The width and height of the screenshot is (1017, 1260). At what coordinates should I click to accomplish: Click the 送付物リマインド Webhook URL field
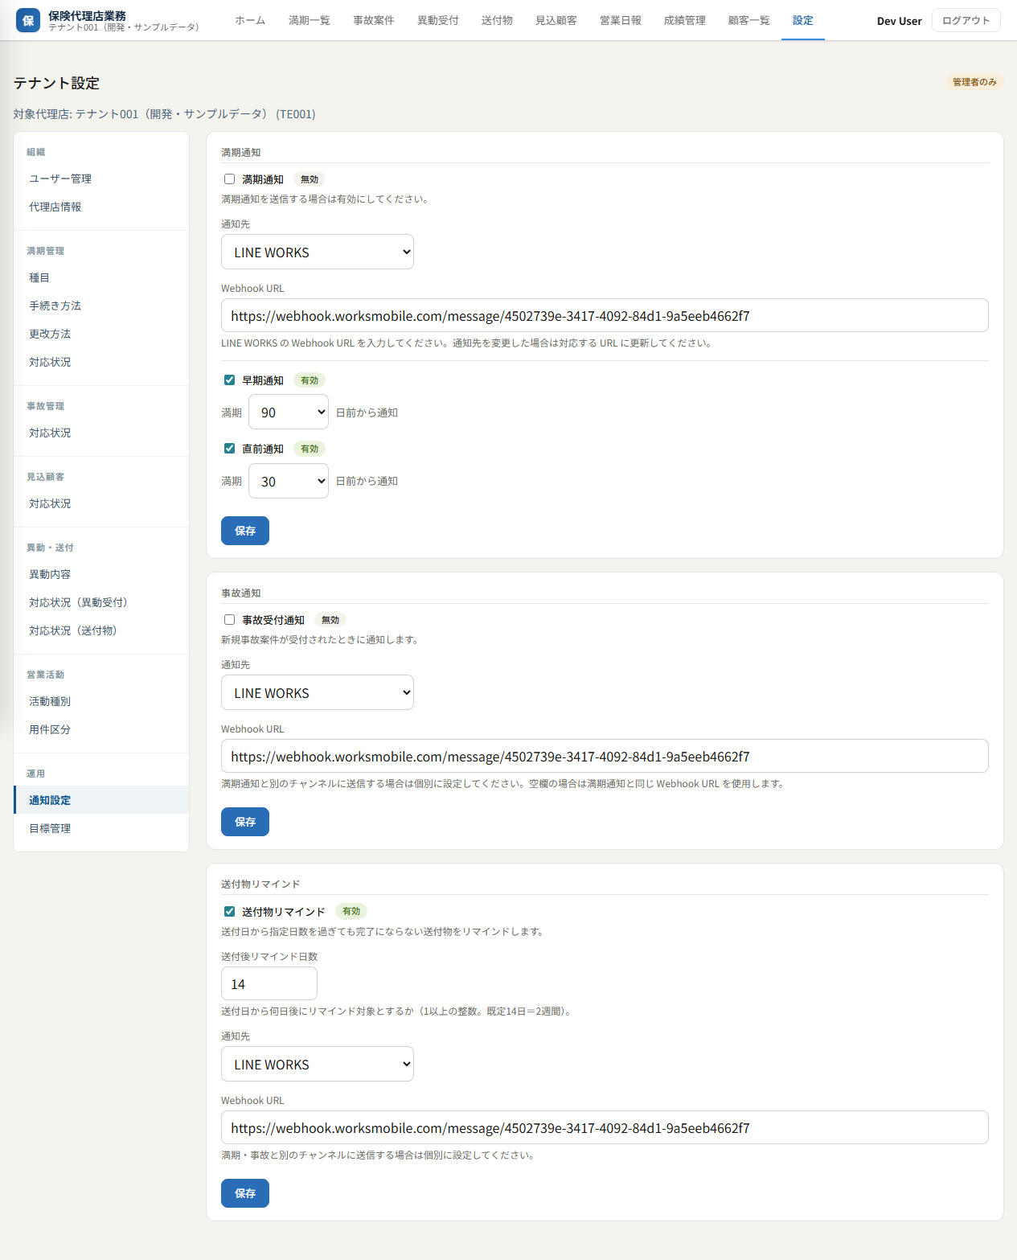tap(605, 1127)
